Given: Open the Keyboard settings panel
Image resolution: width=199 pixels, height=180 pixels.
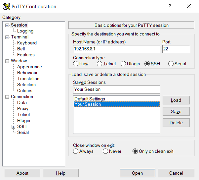Looking at the screenshot, I should click(x=27, y=43).
